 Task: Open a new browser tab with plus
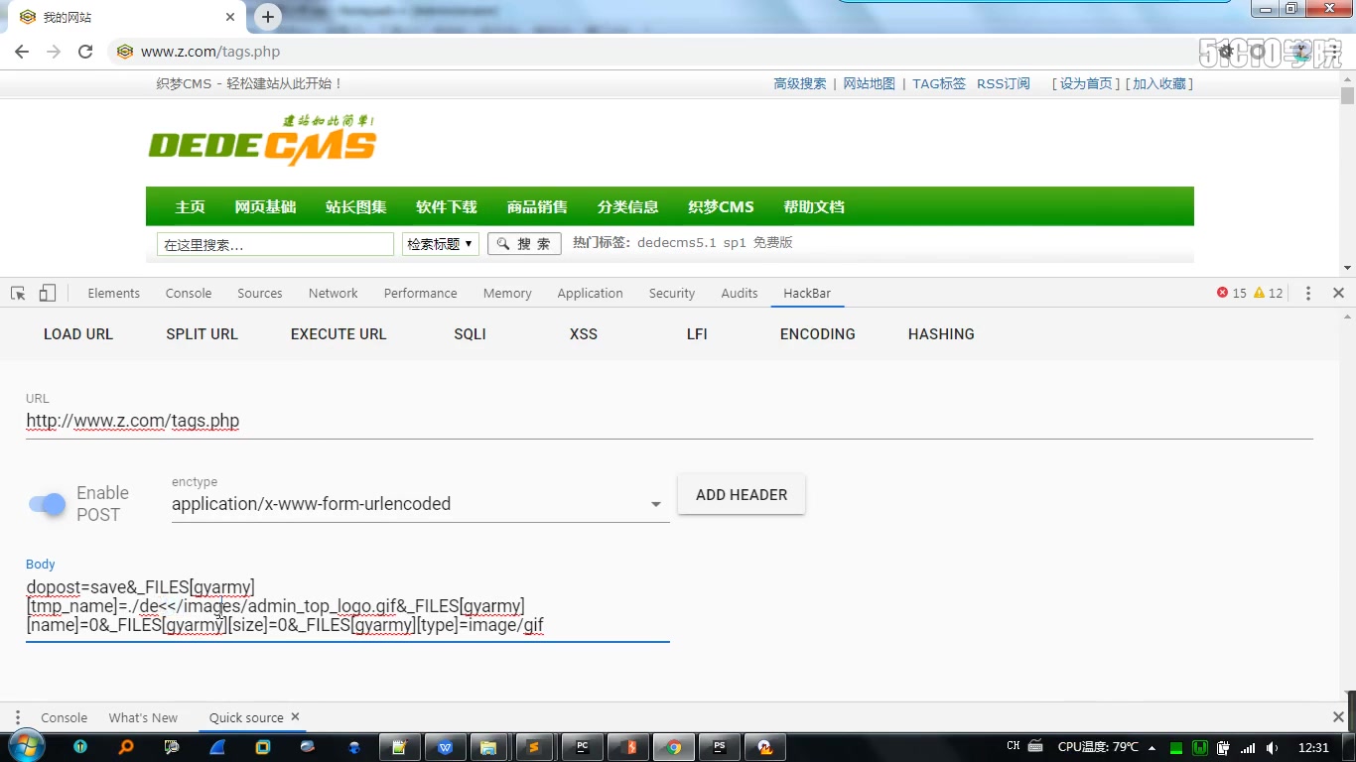pos(267,17)
